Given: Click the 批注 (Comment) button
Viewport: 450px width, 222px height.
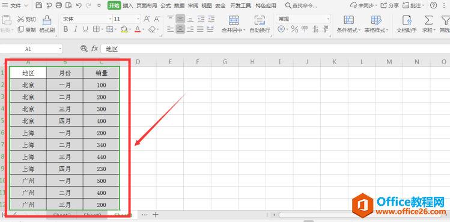Looking at the screenshot, I should (413, 5).
